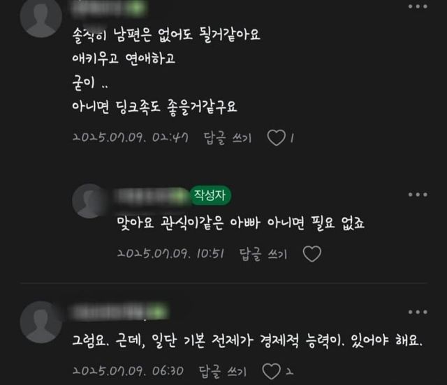Click 답글 쓰기 under the 02:47 comment
The width and height of the screenshot is (447, 385).
point(227,138)
